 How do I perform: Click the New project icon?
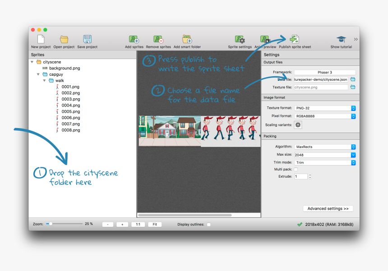41,40
